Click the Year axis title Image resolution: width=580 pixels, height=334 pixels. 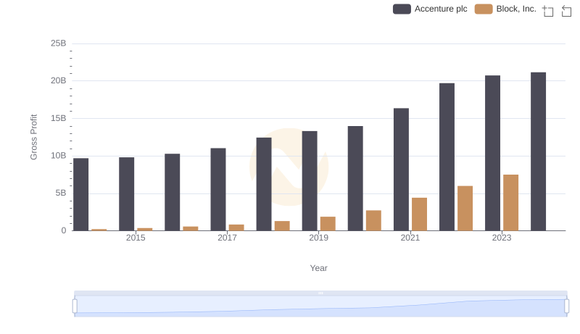point(318,268)
